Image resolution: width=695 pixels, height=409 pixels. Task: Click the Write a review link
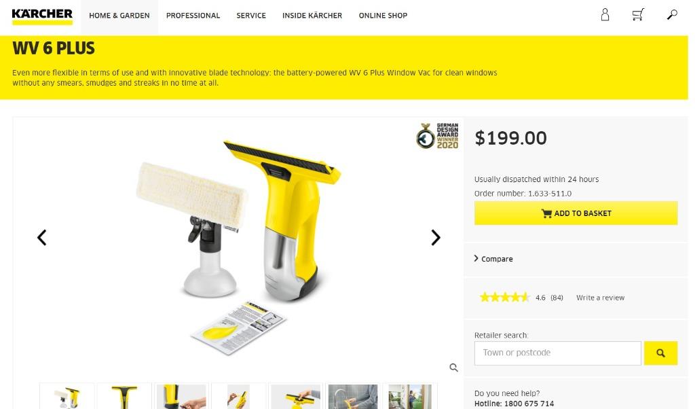pos(600,298)
